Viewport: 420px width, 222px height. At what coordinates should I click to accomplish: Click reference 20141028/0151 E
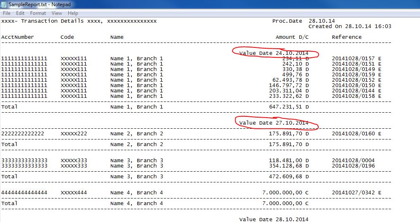coord(356,64)
